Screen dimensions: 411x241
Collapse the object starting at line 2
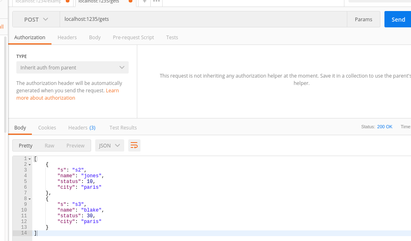point(29,165)
